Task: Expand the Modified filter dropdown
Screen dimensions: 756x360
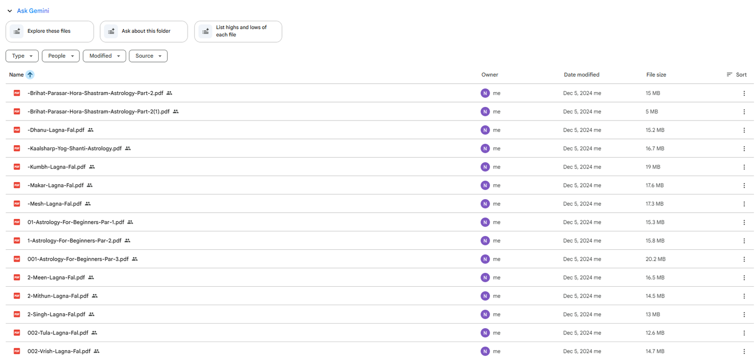Action: click(x=104, y=56)
